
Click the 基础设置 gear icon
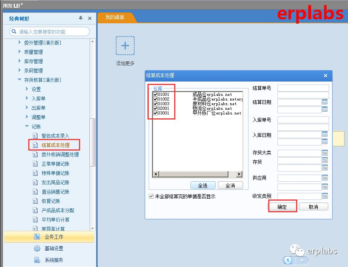37,248
